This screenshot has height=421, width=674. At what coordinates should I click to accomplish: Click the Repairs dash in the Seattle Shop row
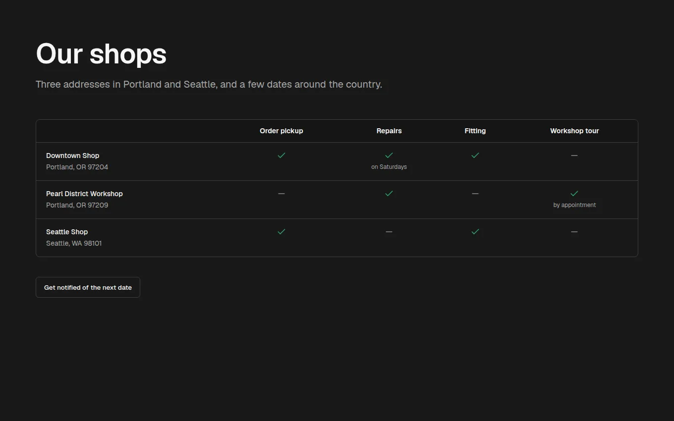(389, 232)
